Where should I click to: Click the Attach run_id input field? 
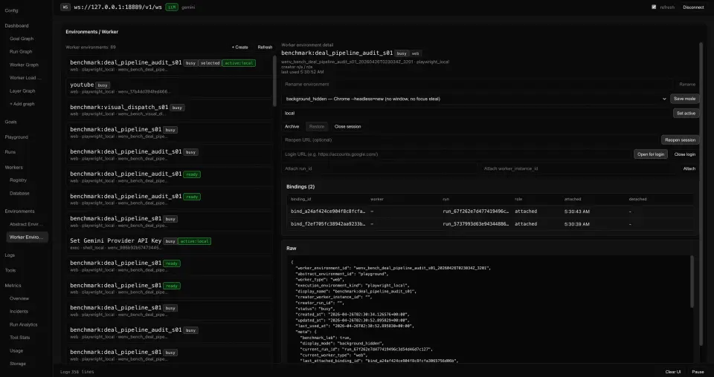click(x=380, y=168)
